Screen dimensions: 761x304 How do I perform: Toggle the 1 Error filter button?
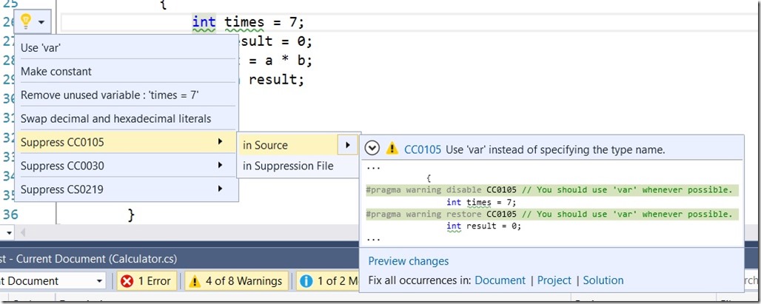146,281
